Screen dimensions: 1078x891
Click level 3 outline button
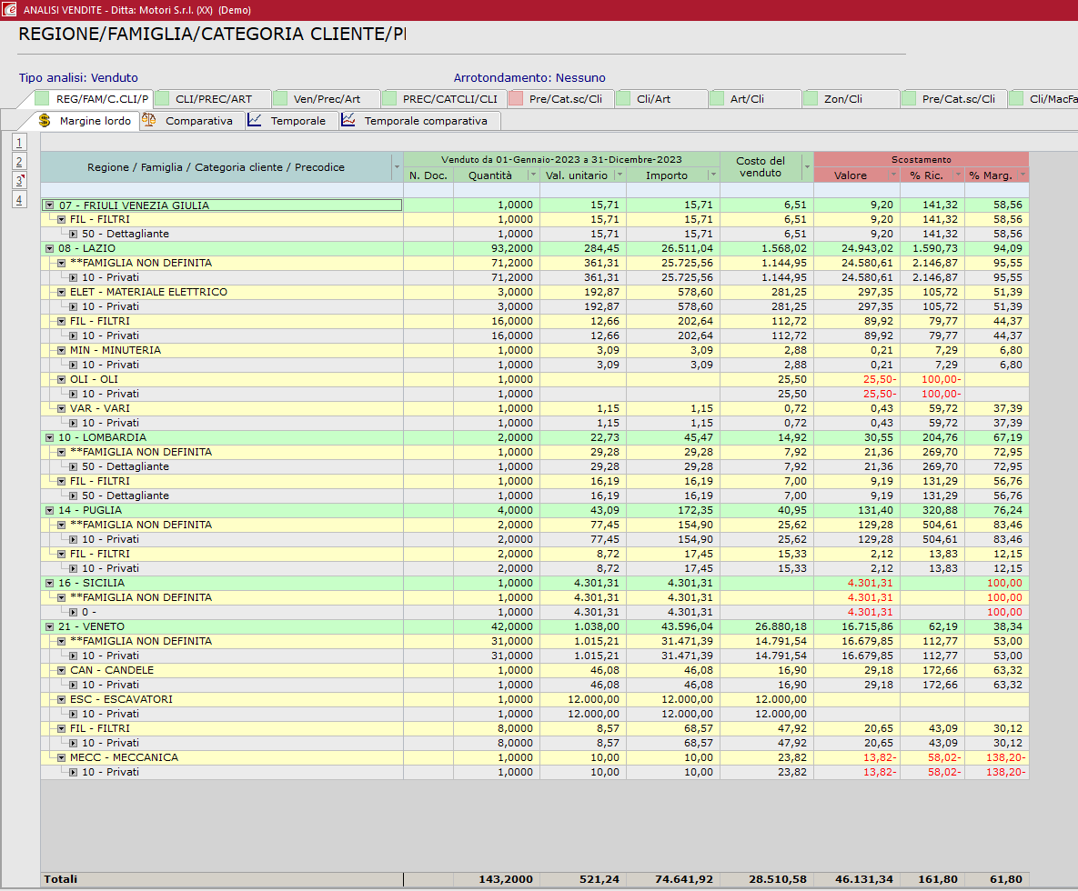20,180
